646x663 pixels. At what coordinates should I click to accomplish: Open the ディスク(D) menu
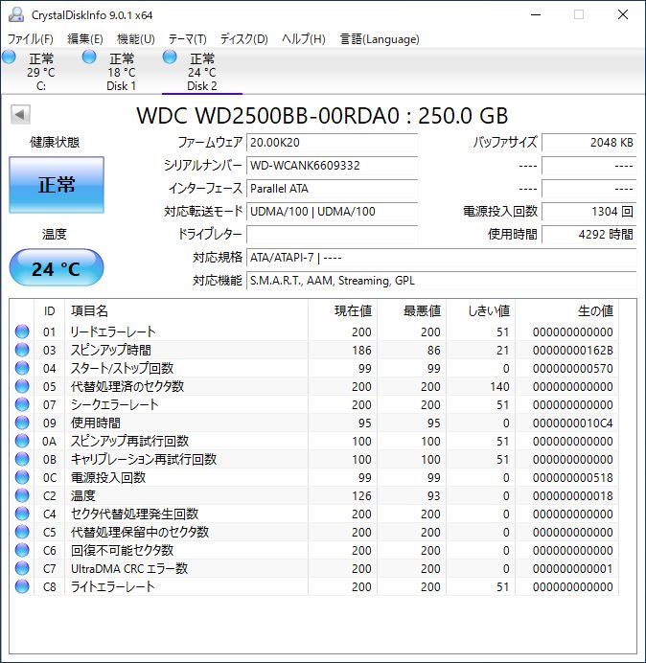[244, 39]
